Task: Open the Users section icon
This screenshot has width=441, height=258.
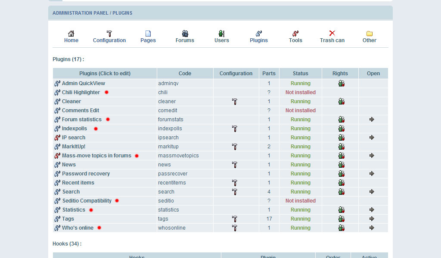Action: [x=221, y=33]
